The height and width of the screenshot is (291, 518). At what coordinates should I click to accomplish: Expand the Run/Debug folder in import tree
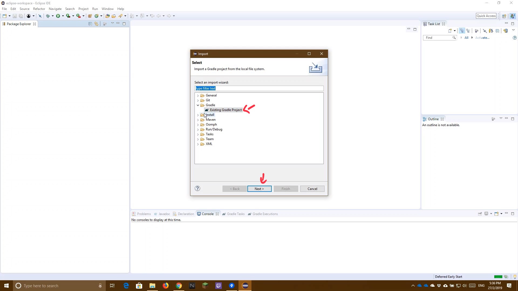pyautogui.click(x=198, y=129)
